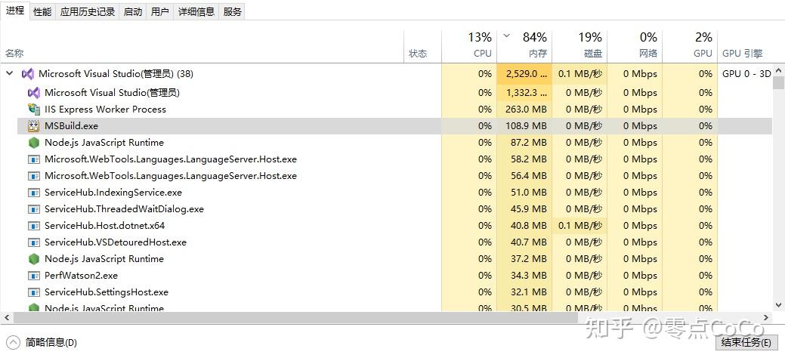Click the IIS Express Worker Process icon
The image size is (785, 361).
(33, 110)
